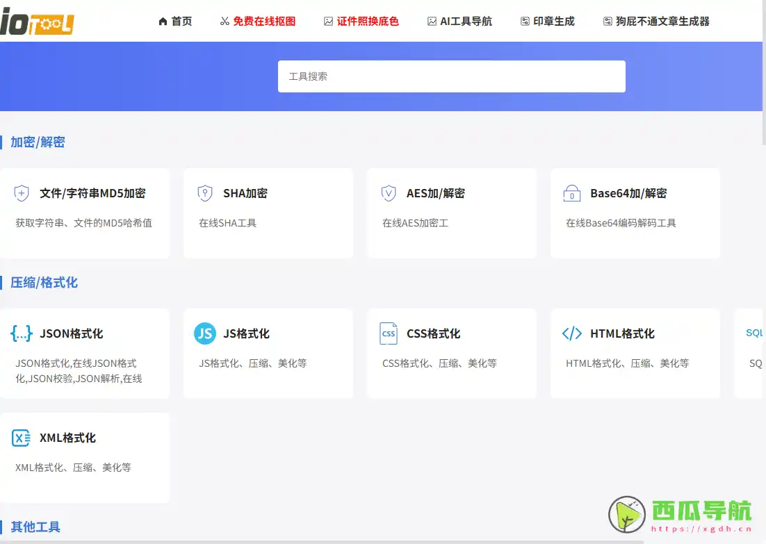Open 狗屁不通文章生成器 from the nav

tap(657, 21)
